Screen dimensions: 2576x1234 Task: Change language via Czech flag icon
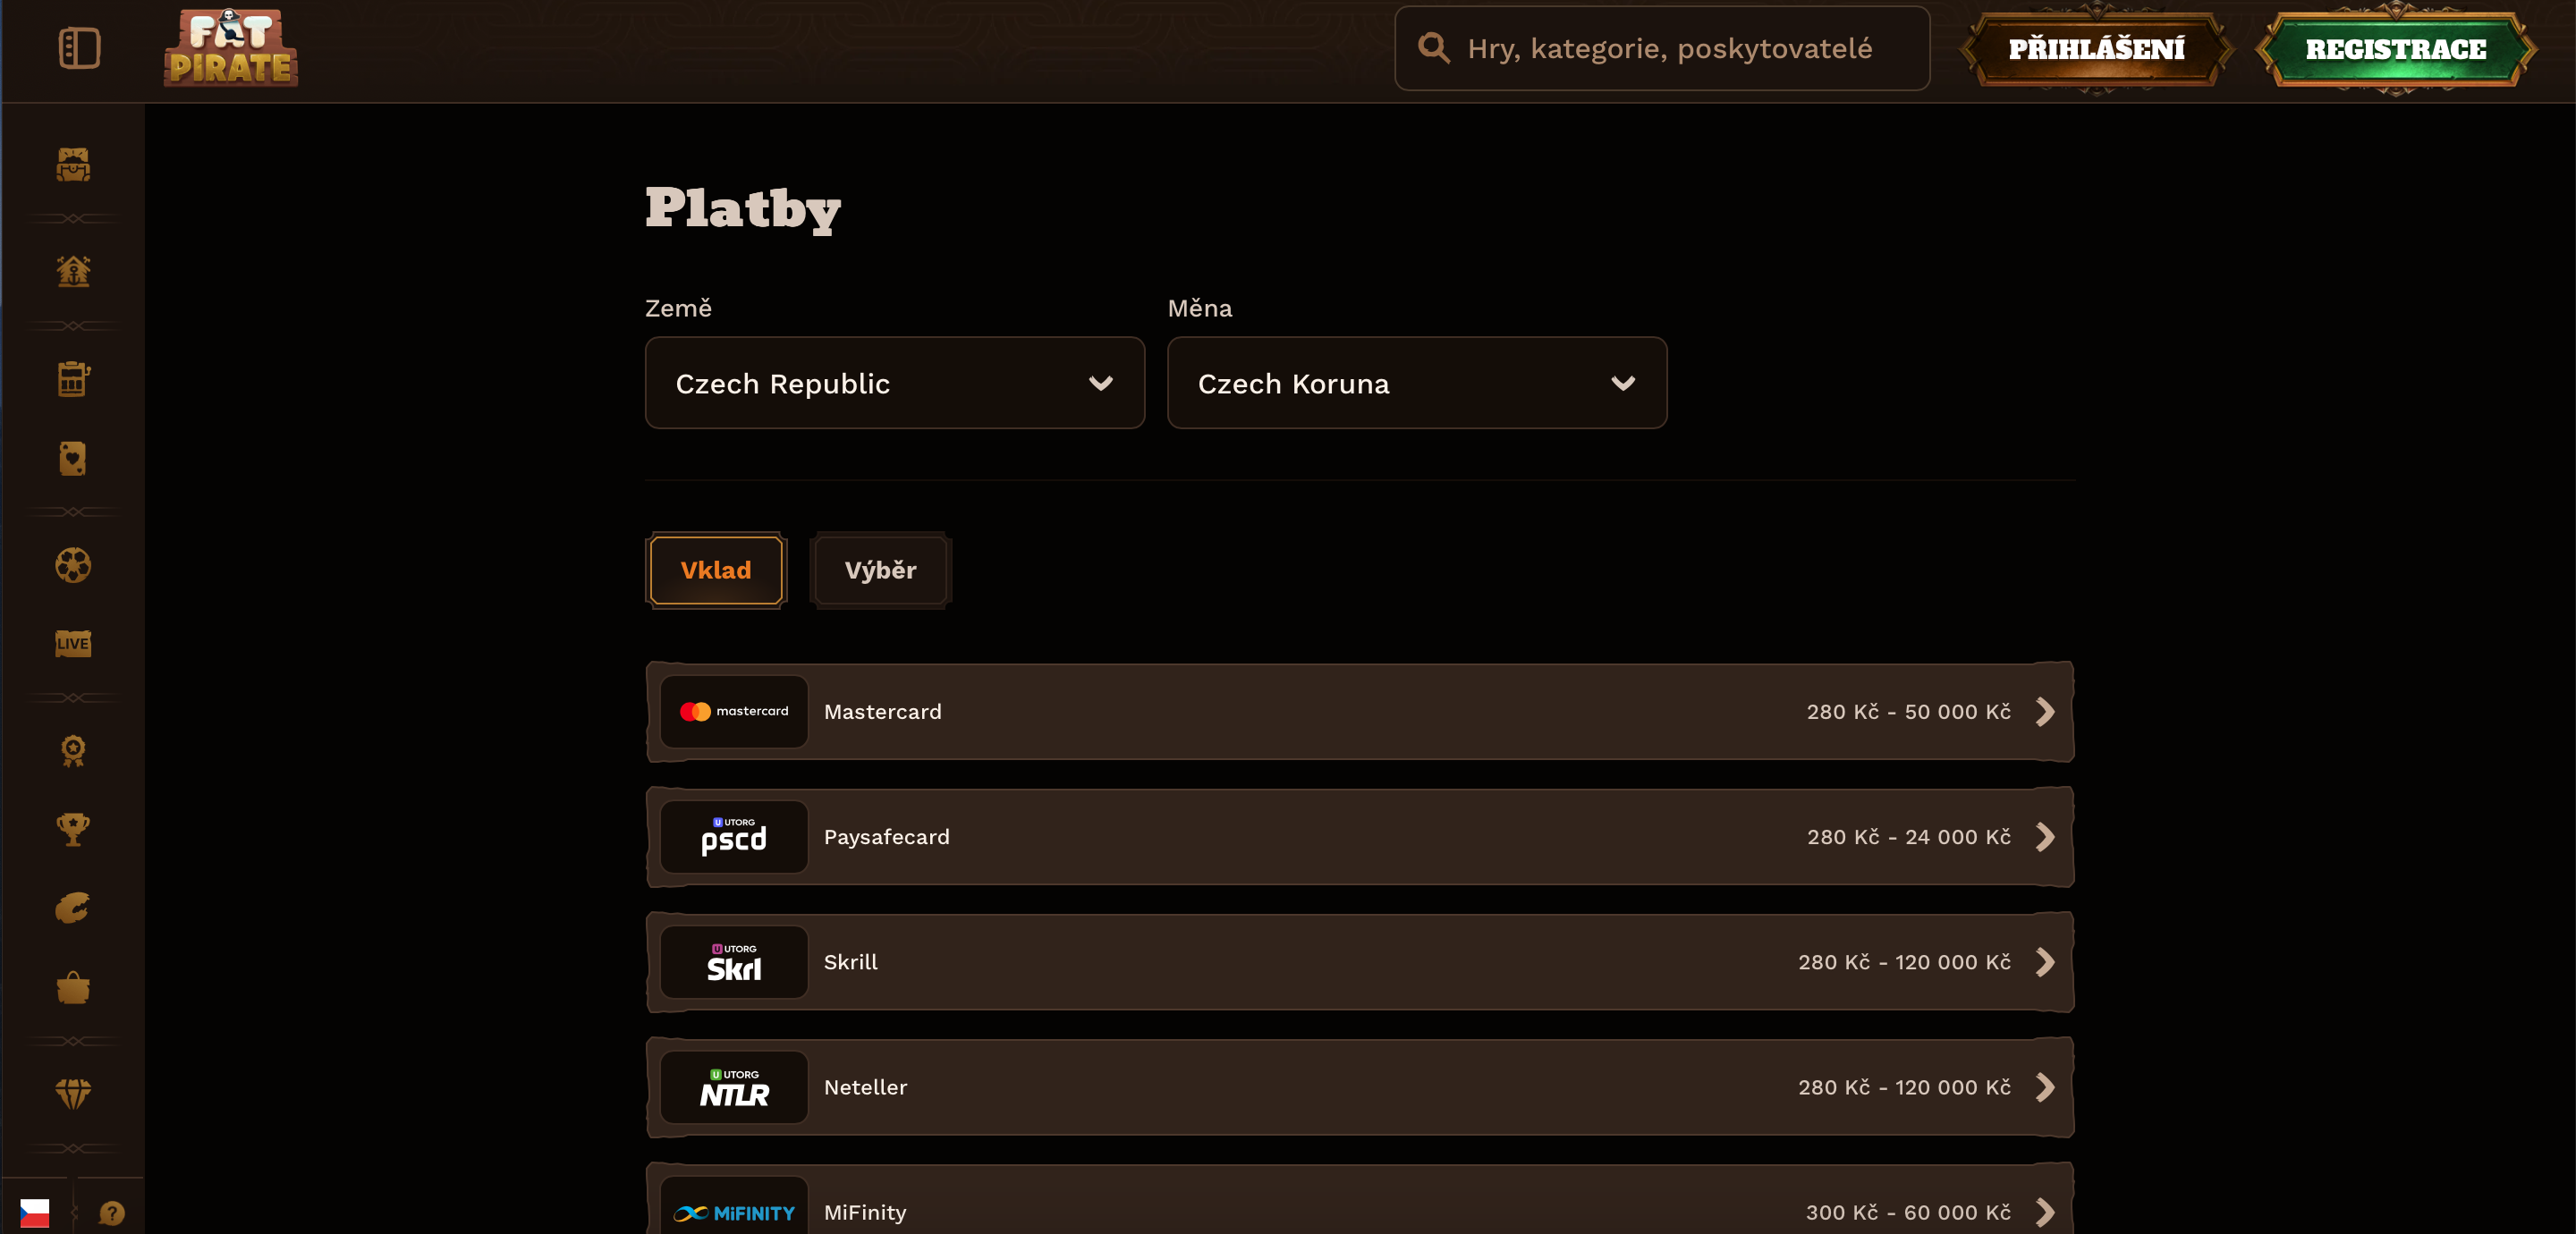35,1213
